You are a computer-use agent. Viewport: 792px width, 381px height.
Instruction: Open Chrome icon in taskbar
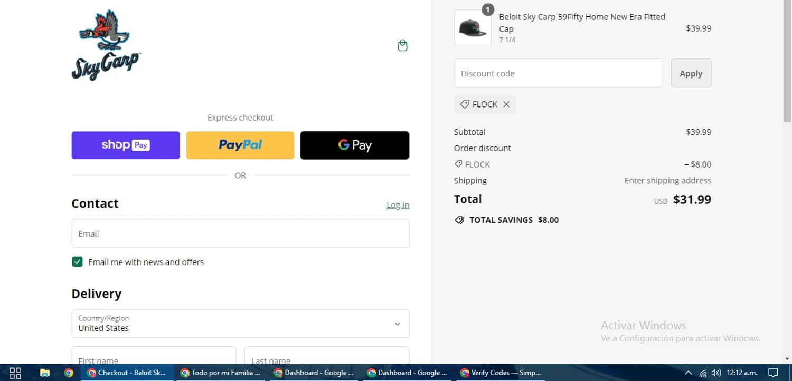coord(69,373)
